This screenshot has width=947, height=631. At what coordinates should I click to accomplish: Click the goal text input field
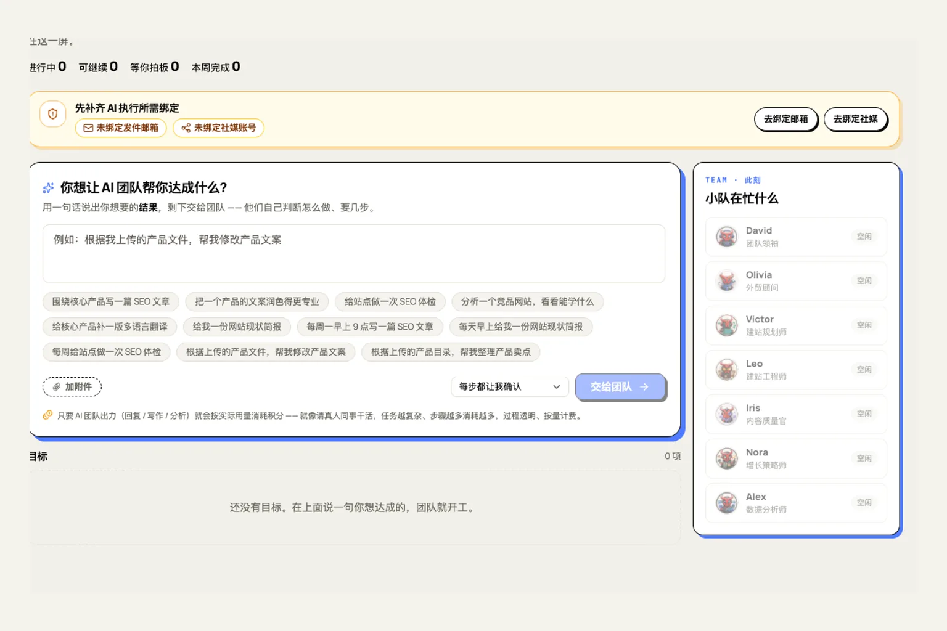point(354,254)
